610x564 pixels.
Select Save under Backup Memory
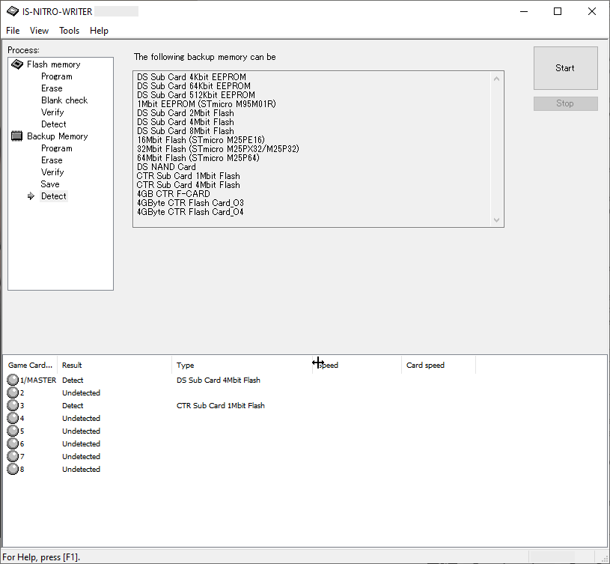click(50, 184)
